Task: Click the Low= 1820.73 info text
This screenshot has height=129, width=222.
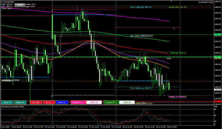Action: 7,6
